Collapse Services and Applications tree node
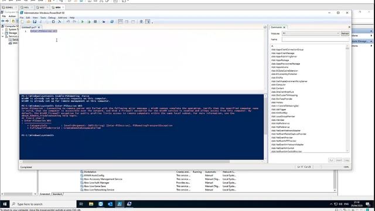375x211 pixels. [3, 36]
